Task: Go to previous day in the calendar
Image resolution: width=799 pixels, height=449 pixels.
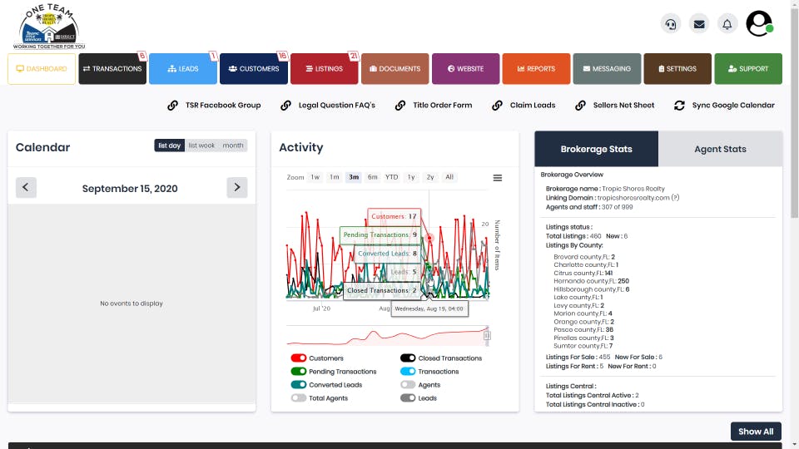Action: (26, 187)
